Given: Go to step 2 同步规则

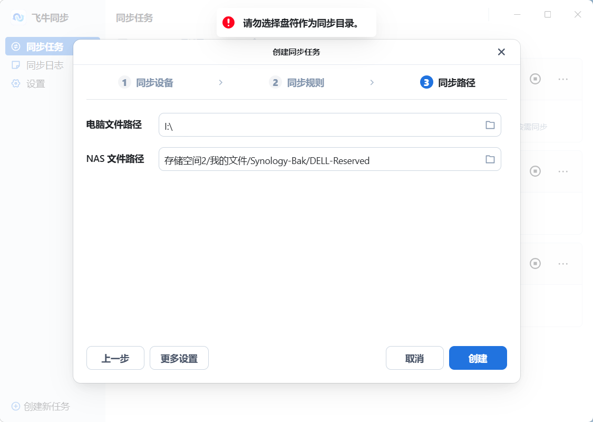Looking at the screenshot, I should click(296, 82).
